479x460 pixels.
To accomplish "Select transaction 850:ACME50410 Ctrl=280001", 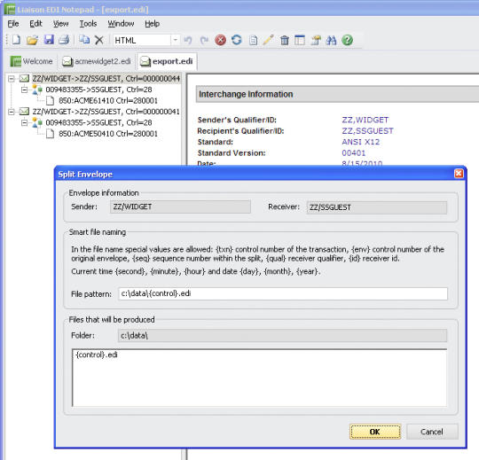I will [108, 134].
